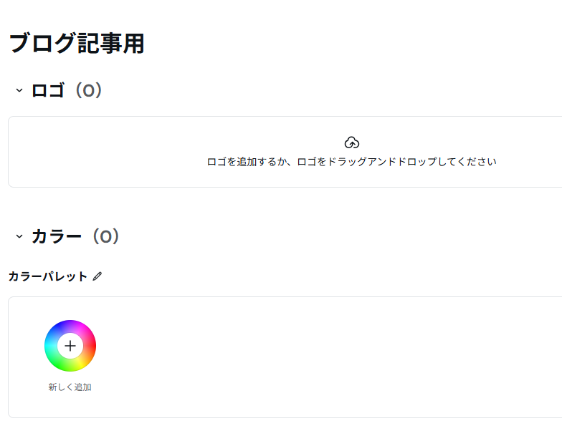Image resolution: width=562 pixels, height=431 pixels.
Task: Click the rainbow ring of the color wheel
Action: pos(70,326)
